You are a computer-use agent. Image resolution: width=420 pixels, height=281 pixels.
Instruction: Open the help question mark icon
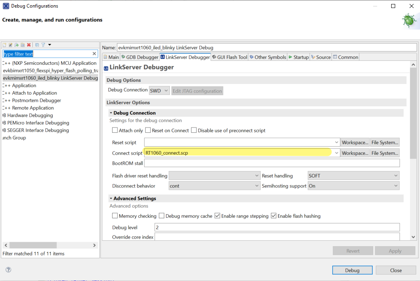click(x=8, y=270)
